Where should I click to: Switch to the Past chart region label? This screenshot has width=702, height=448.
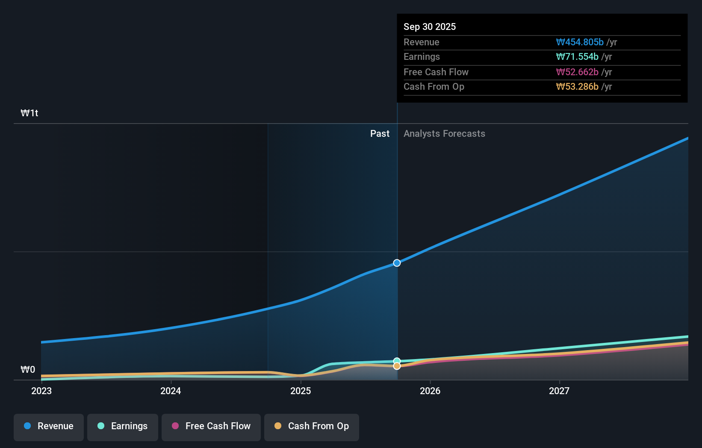[x=380, y=133]
